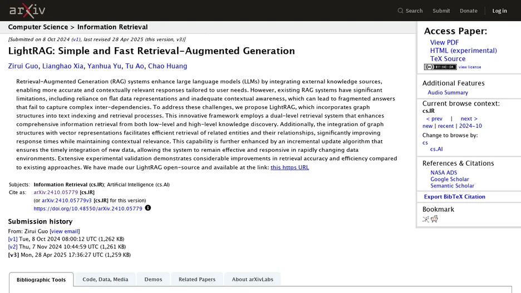This screenshot has height=293, width=521.
Task: Open the doi.org/10.48550 link
Action: click(x=88, y=208)
